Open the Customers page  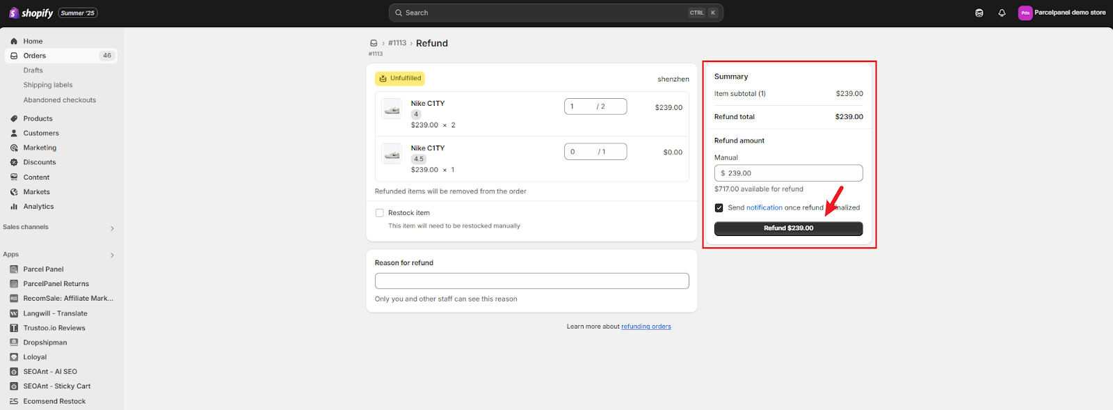41,133
